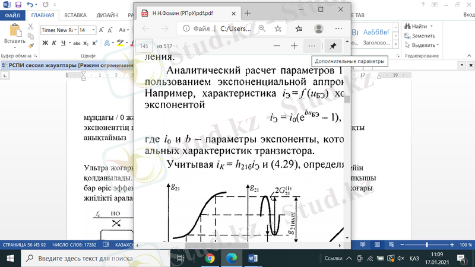Open Chrome from taskbar
The image size is (475, 267).
pos(210,259)
